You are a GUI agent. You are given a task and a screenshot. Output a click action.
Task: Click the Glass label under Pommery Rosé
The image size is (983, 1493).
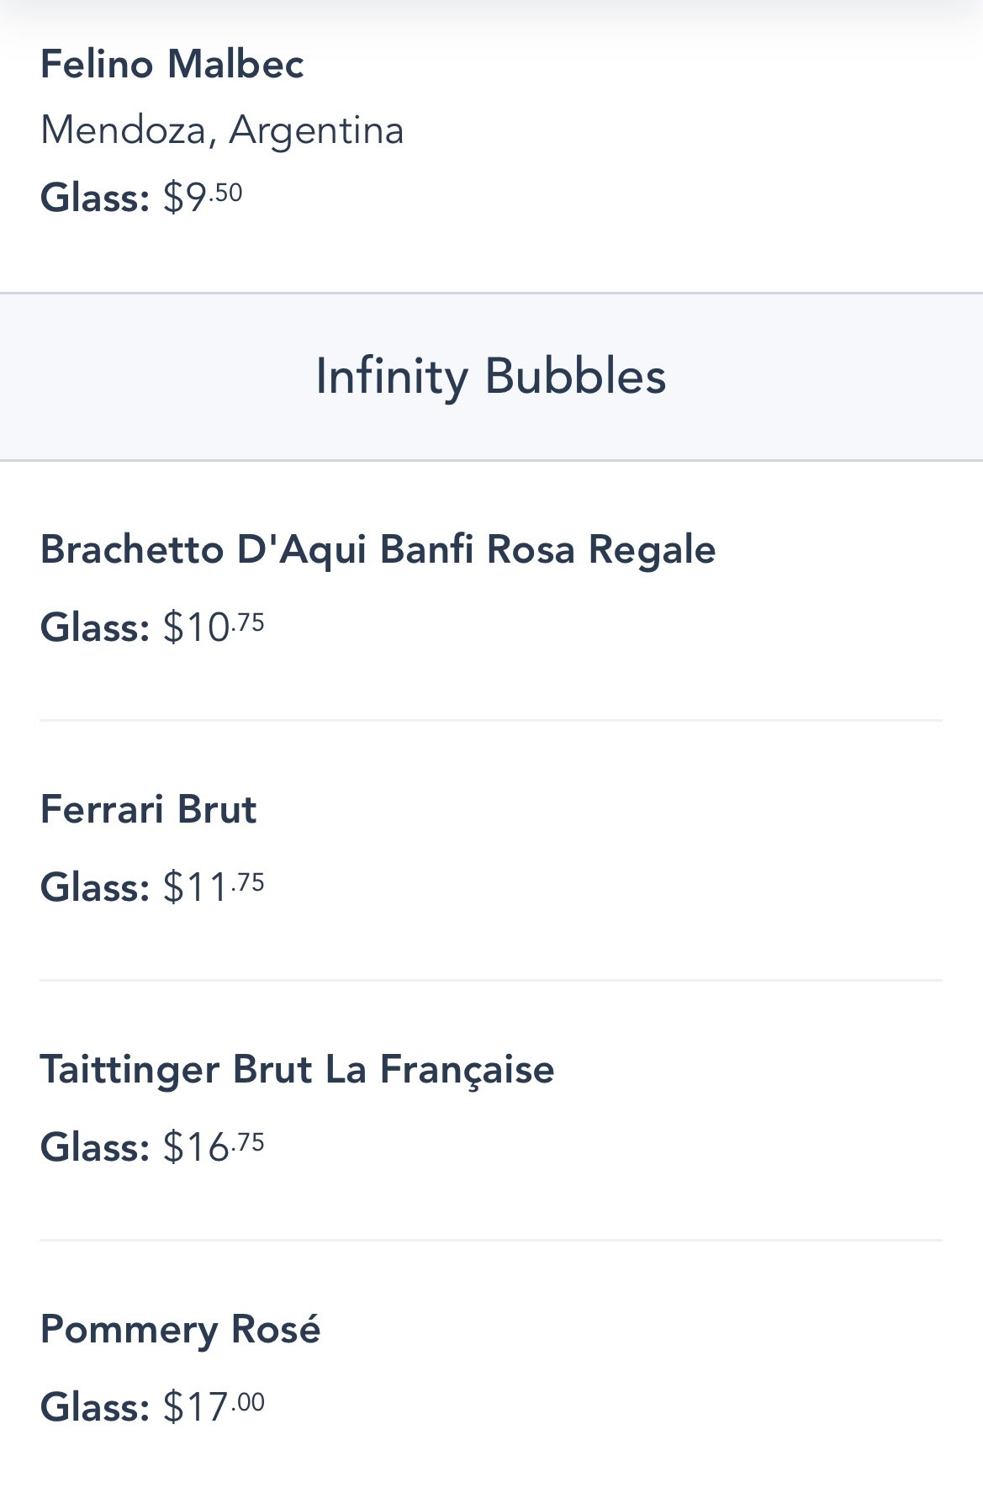tap(94, 1407)
